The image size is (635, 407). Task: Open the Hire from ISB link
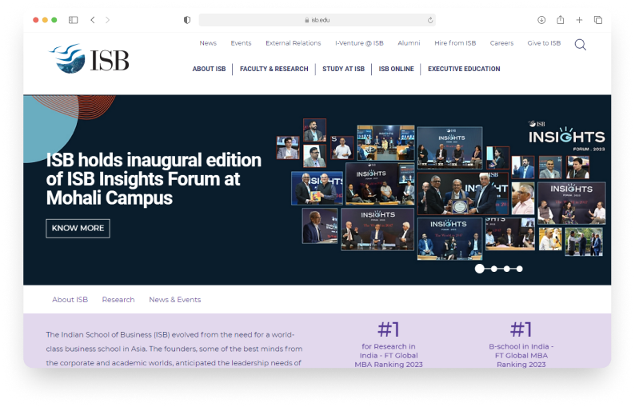pos(455,43)
